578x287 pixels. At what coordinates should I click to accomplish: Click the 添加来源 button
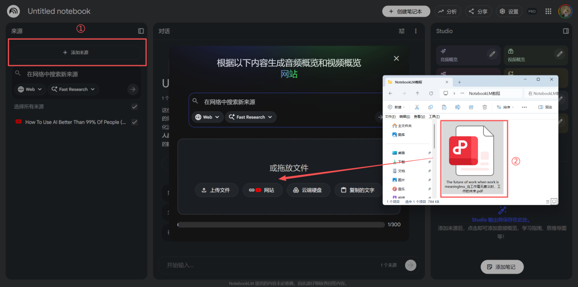tap(77, 53)
